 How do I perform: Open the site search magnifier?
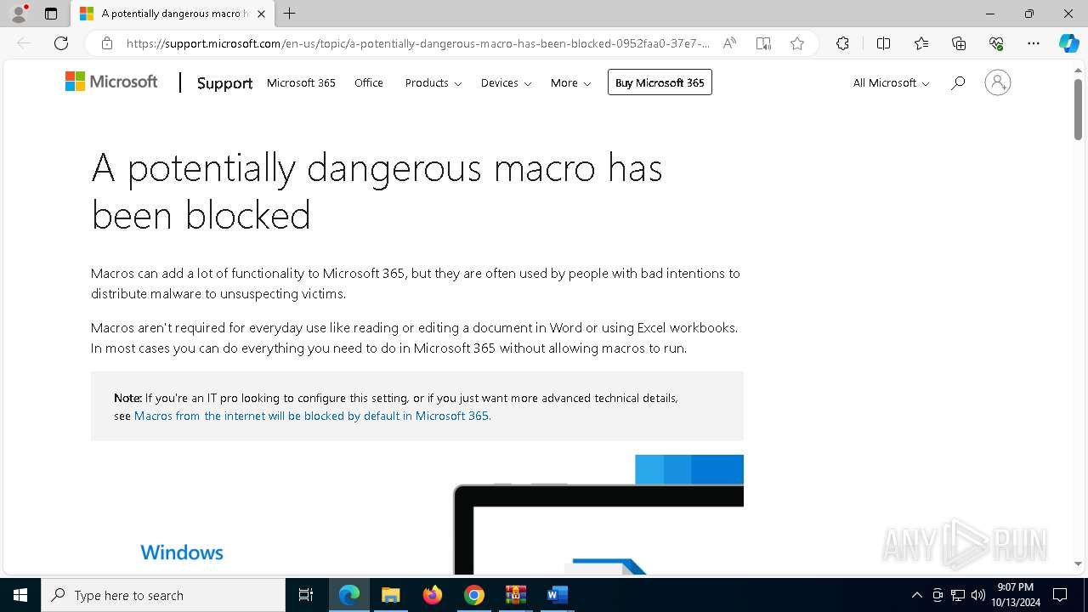(x=958, y=82)
